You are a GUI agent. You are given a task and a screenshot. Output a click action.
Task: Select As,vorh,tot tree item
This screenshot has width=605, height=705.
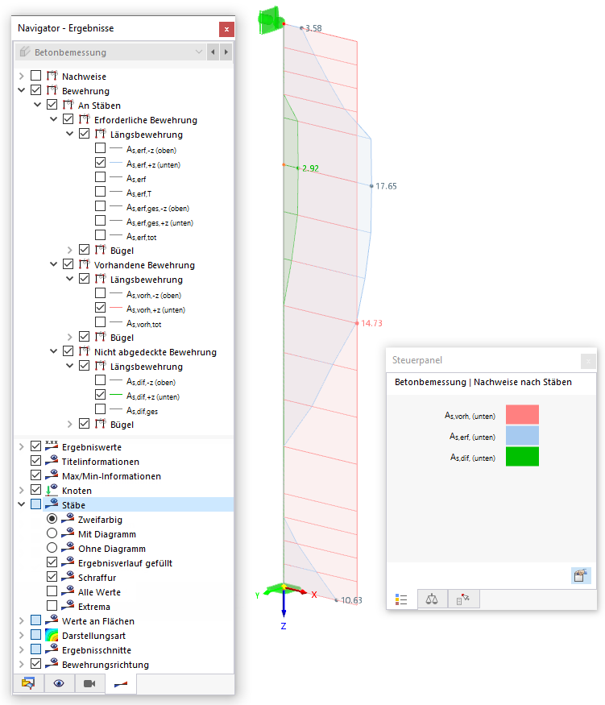(x=144, y=323)
